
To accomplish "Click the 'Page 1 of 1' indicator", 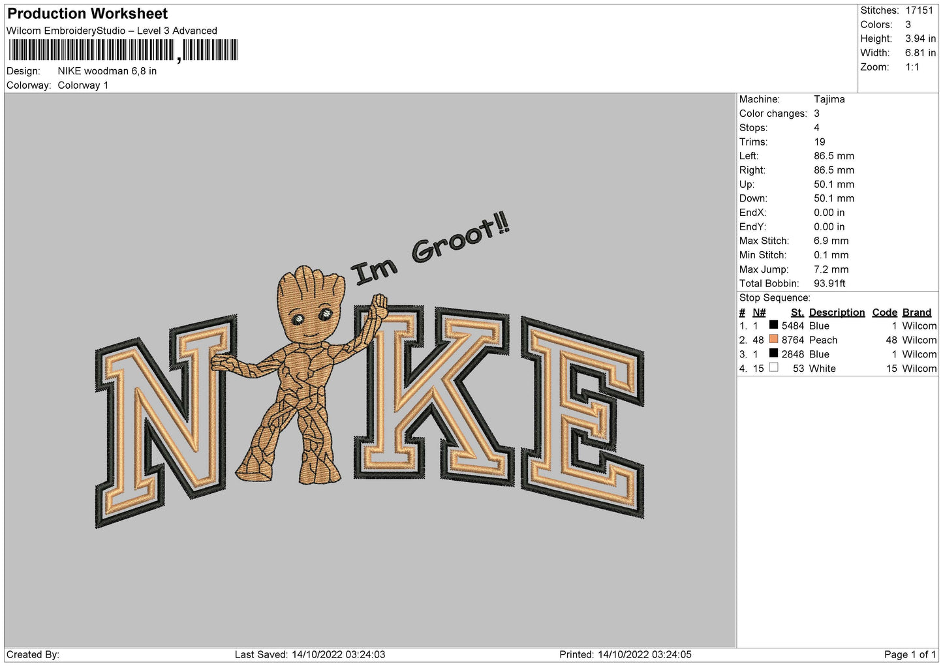I will click(x=910, y=655).
